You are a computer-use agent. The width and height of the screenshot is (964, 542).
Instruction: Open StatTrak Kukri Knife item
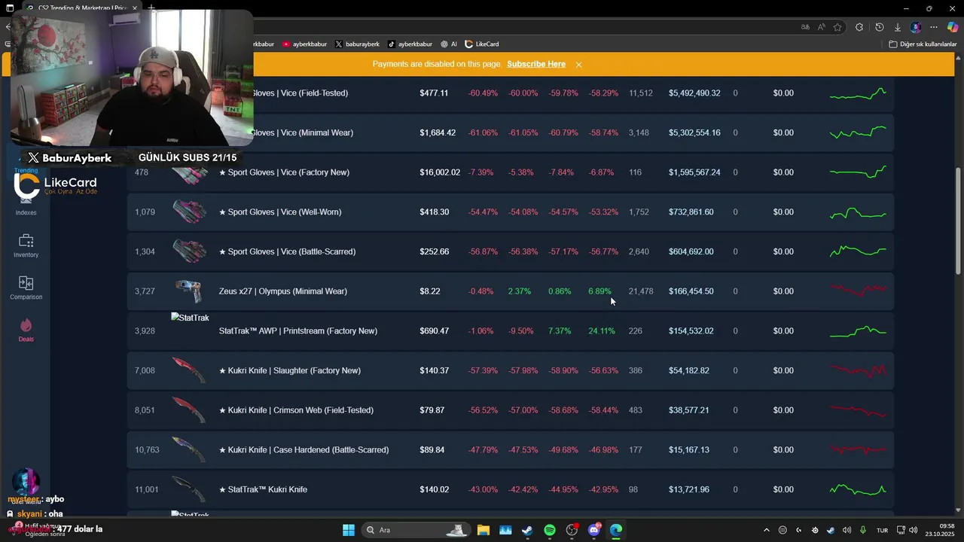click(263, 489)
